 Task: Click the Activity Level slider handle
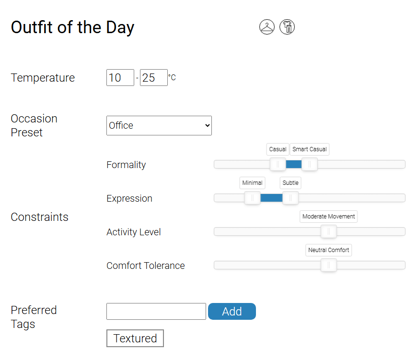pyautogui.click(x=328, y=231)
